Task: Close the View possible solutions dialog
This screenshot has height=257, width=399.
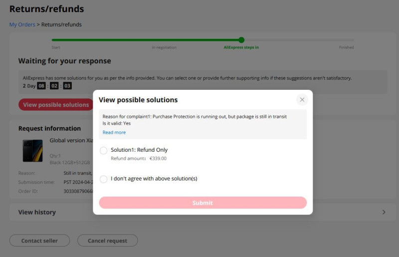Action: pyautogui.click(x=302, y=100)
